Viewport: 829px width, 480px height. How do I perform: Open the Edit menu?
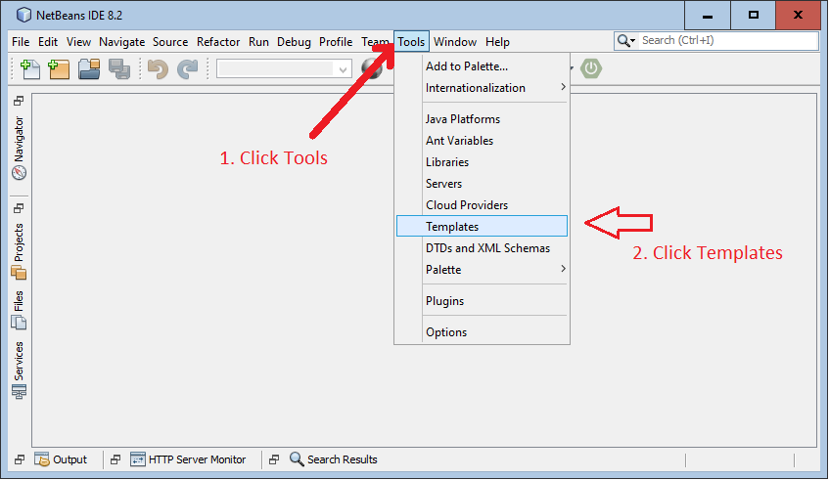click(x=48, y=42)
